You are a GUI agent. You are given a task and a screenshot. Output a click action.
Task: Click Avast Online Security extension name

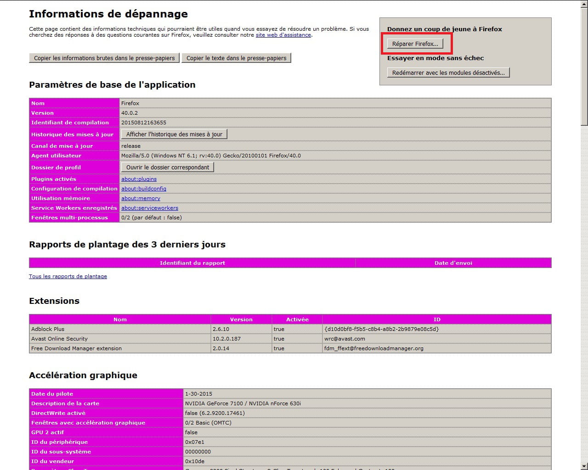coord(59,339)
